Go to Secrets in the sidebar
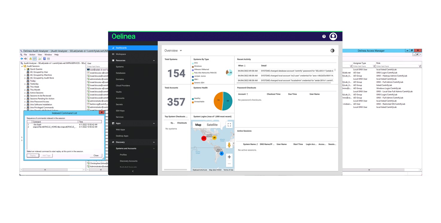Viewport: 441px width, 223px height. point(119,104)
